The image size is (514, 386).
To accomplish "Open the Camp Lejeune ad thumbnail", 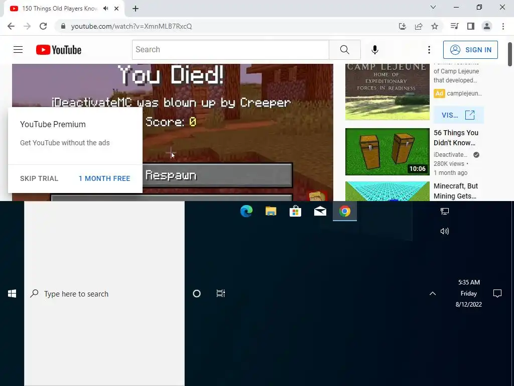I will pos(387,92).
